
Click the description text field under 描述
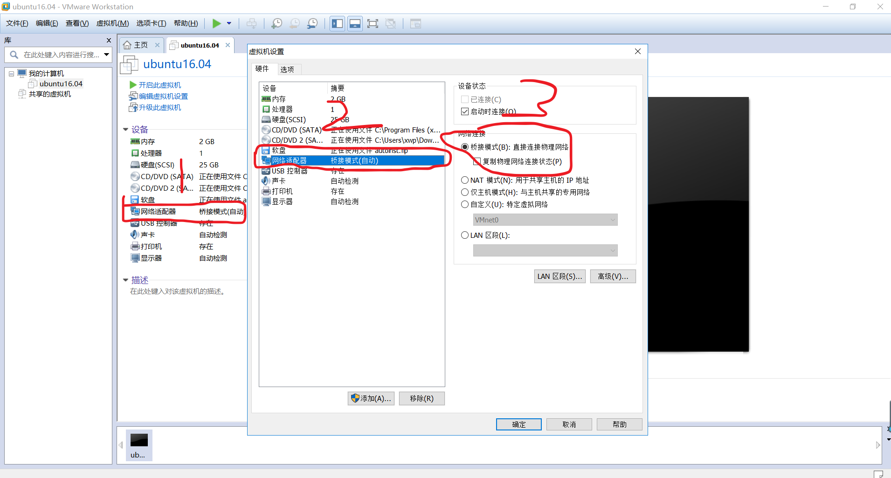point(178,291)
